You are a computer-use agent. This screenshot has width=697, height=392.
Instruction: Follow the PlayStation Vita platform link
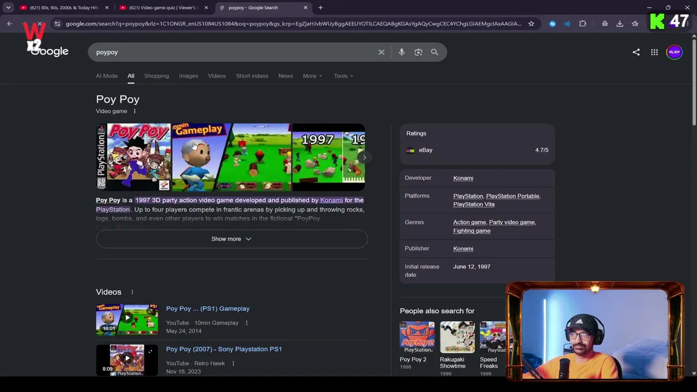coord(474,205)
